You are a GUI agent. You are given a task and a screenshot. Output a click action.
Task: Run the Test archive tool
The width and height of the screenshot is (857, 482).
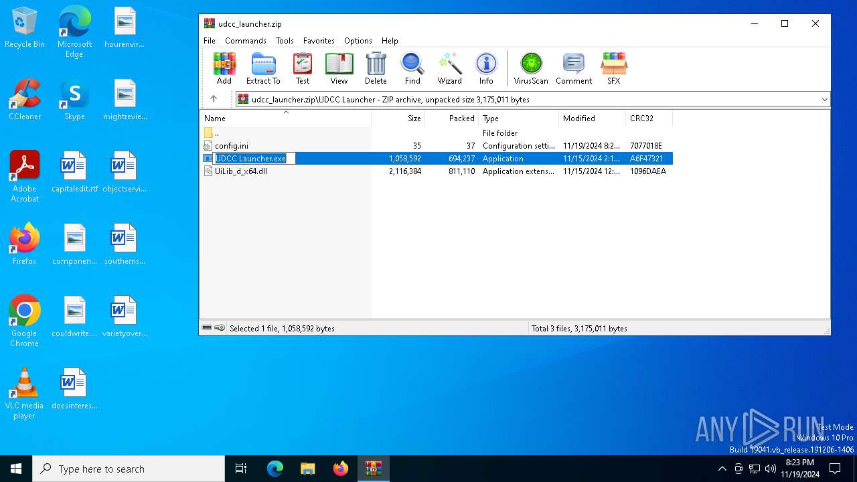[x=303, y=69]
